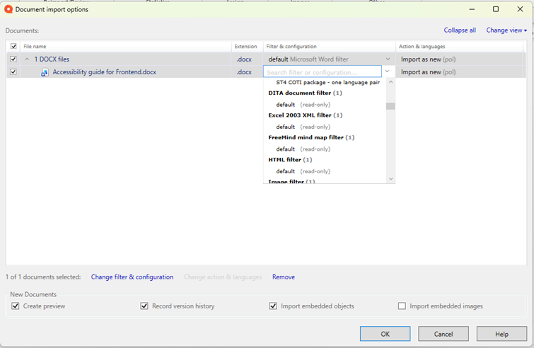Select the Excel 2003 XML filter group heading
This screenshot has width=534, height=348.
coord(305,115)
